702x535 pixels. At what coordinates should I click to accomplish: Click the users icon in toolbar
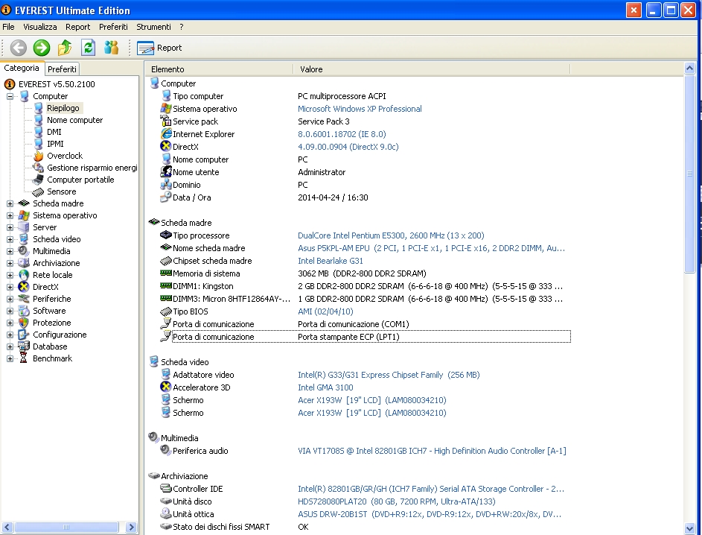112,48
